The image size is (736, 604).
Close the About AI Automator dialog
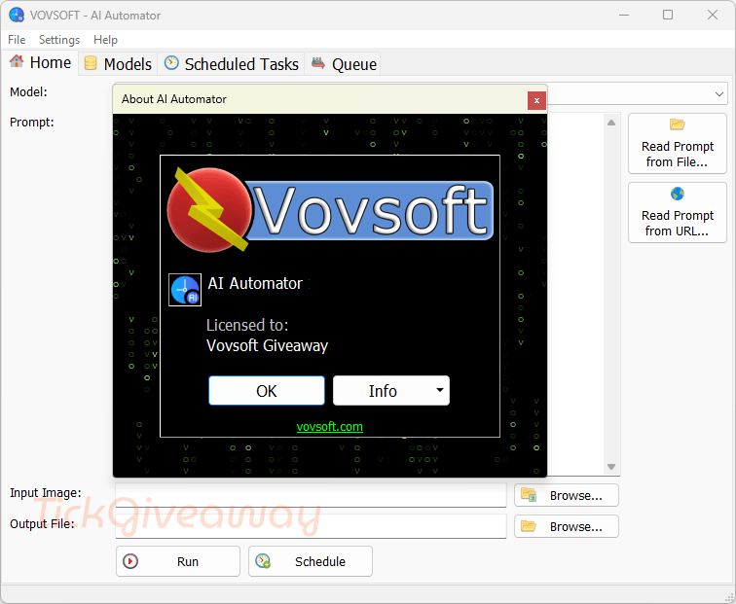pyautogui.click(x=536, y=100)
